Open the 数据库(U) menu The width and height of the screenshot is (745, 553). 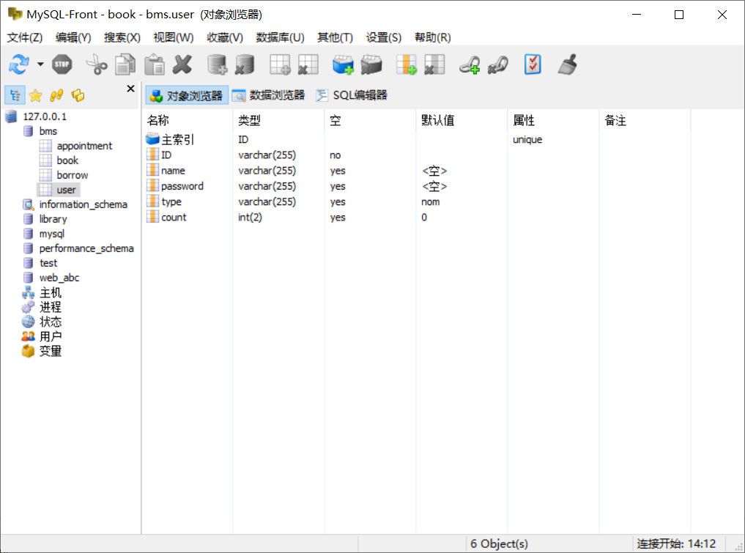(280, 37)
